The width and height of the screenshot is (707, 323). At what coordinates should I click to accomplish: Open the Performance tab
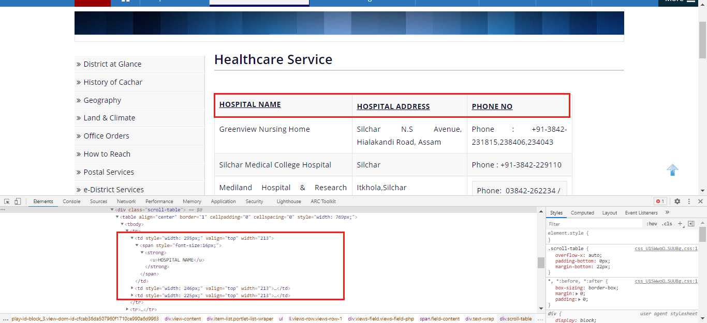click(159, 202)
